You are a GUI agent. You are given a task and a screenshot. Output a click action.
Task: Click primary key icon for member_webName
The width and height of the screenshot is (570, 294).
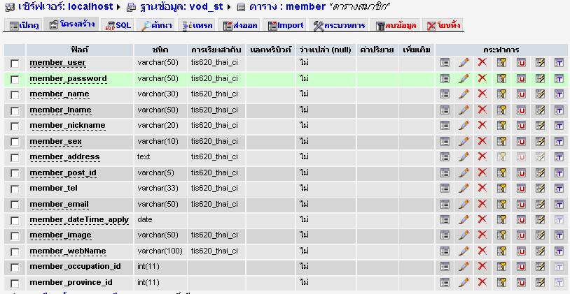click(501, 251)
